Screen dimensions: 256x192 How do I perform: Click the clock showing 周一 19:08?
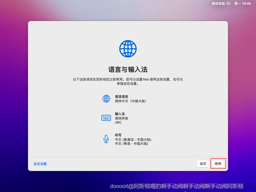click(242, 3)
